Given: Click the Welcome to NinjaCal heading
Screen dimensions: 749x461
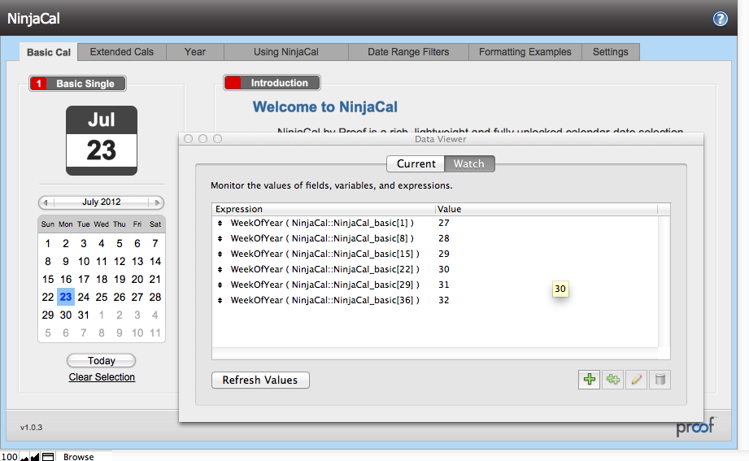Looking at the screenshot, I should 324,107.
